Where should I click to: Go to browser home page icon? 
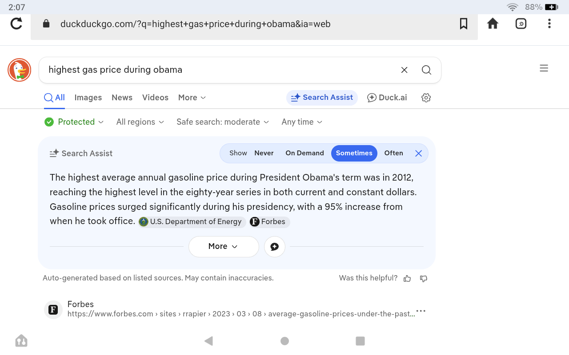coord(493,24)
